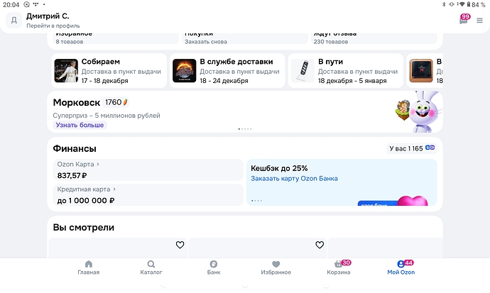Tap album thumbnail in В службе доставки card

185,70
